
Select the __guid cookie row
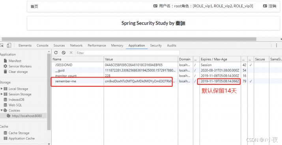tap(167, 70)
